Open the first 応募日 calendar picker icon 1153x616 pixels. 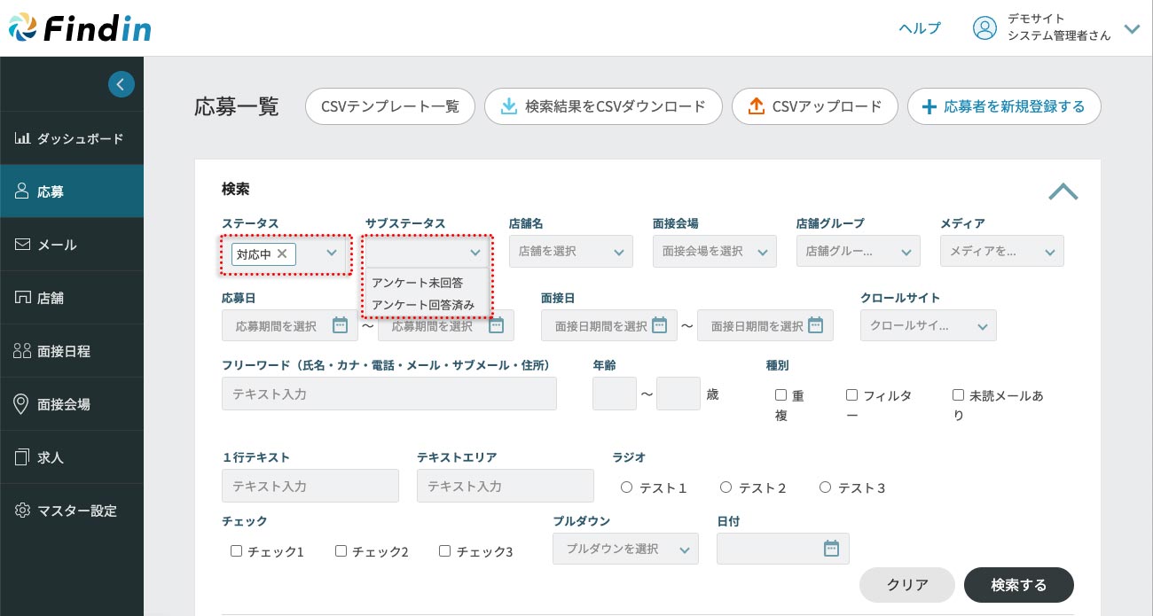340,325
